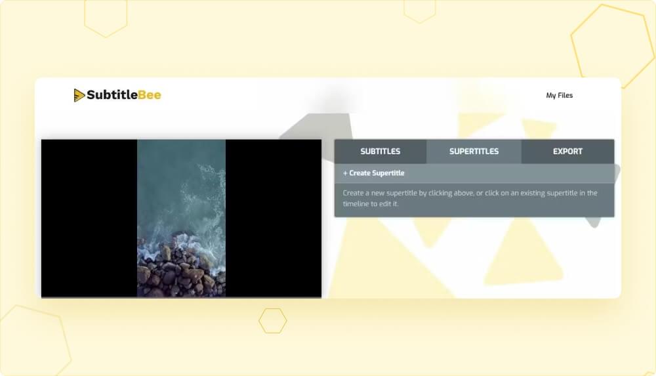Click the SubtitleBee wordmark text
The image size is (656, 376).
tap(123, 95)
